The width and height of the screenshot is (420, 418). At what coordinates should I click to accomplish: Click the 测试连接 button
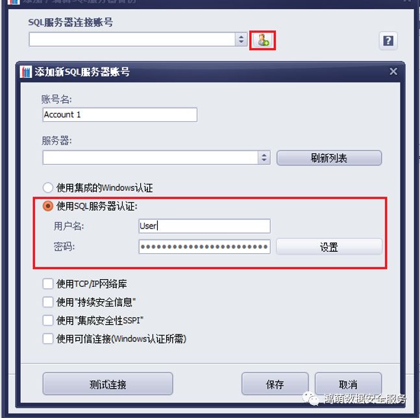[x=108, y=384]
